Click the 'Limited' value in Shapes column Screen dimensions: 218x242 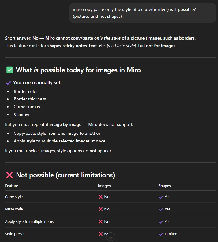[x=171, y=234]
